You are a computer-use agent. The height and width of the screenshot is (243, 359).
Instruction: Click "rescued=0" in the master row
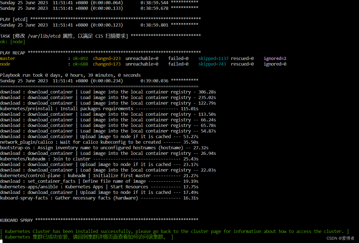pyautogui.click(x=242, y=58)
